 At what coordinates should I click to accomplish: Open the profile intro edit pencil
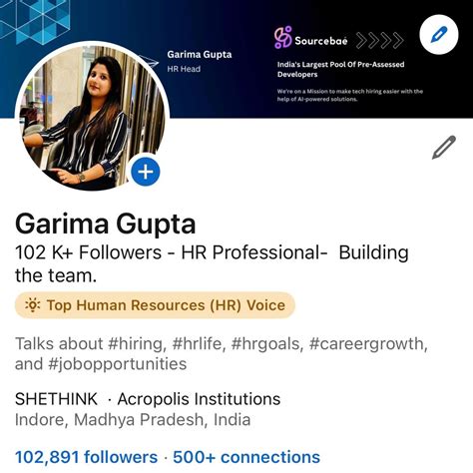coord(444,148)
